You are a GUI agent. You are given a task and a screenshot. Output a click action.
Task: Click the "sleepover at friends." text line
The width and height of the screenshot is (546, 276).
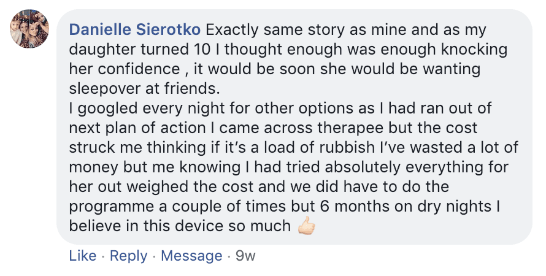point(144,88)
